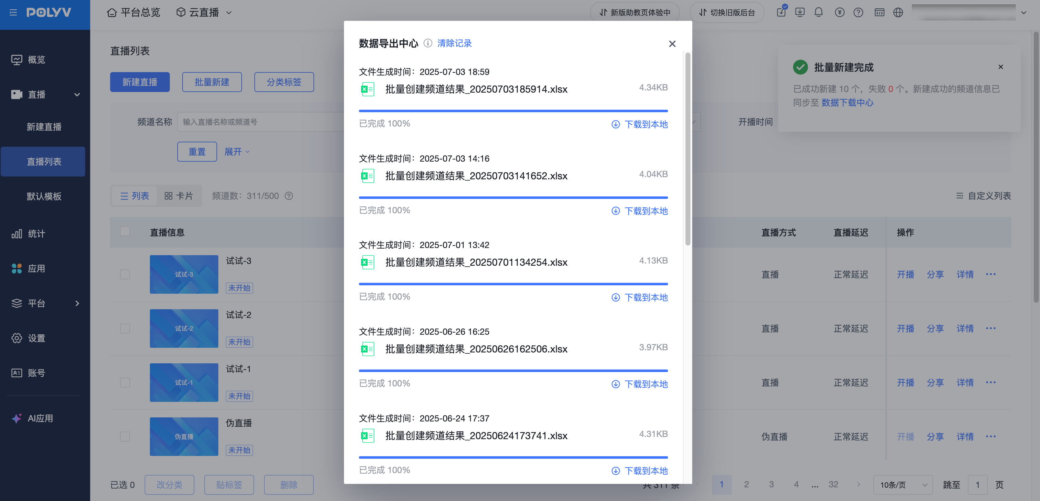Collapse the 直播 sidebar section
Image resolution: width=1040 pixels, height=501 pixels.
[x=77, y=95]
